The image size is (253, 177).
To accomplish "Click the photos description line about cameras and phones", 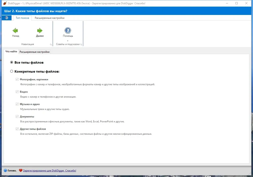I will point(88,84).
